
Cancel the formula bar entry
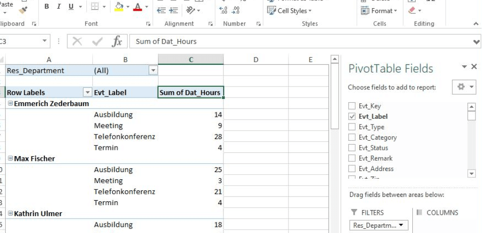(x=77, y=41)
